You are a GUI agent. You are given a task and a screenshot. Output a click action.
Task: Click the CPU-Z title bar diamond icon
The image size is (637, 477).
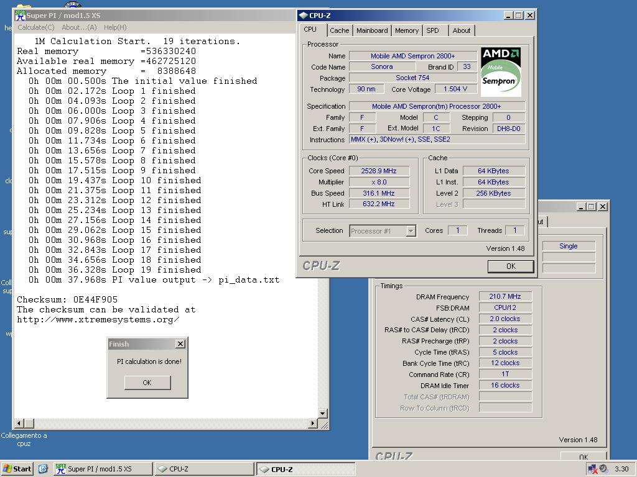pyautogui.click(x=303, y=16)
